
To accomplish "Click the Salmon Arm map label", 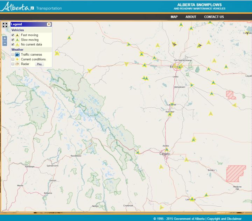I will 52,166.
